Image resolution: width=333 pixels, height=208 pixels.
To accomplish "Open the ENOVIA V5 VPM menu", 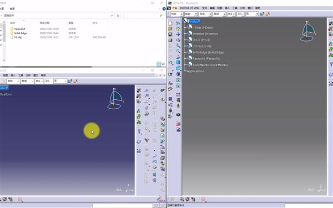I will pyautogui.click(x=189, y=8).
